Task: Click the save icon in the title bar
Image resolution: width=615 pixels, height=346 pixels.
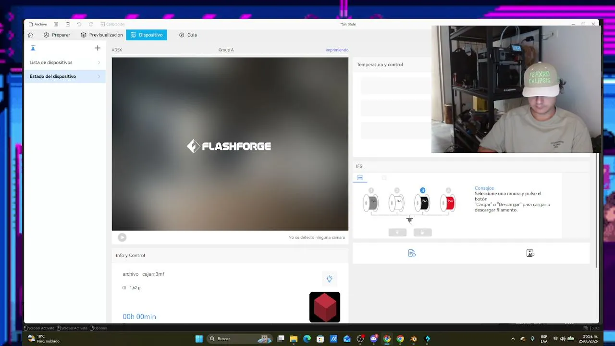Action: coord(68,24)
